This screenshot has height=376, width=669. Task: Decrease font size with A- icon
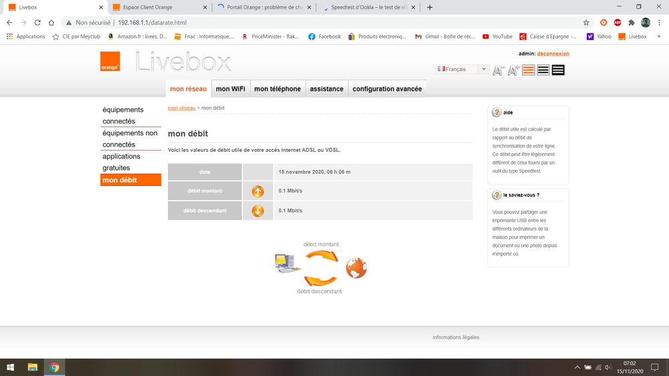pos(498,70)
